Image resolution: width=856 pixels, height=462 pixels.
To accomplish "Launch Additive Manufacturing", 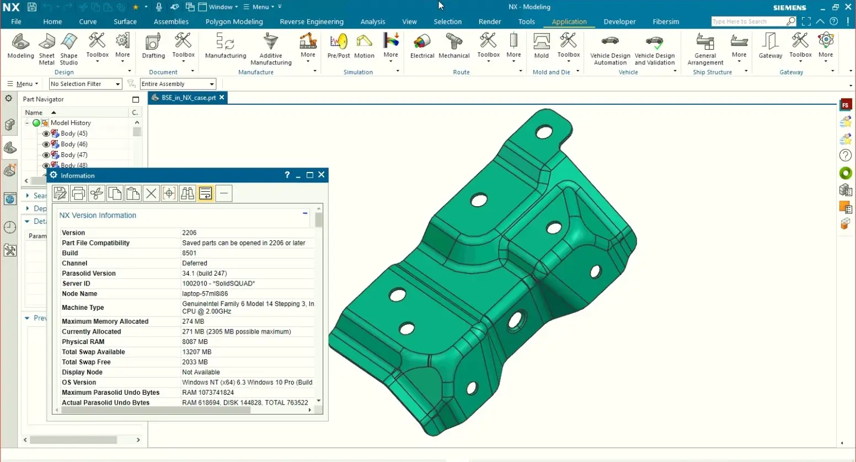I will [271, 49].
